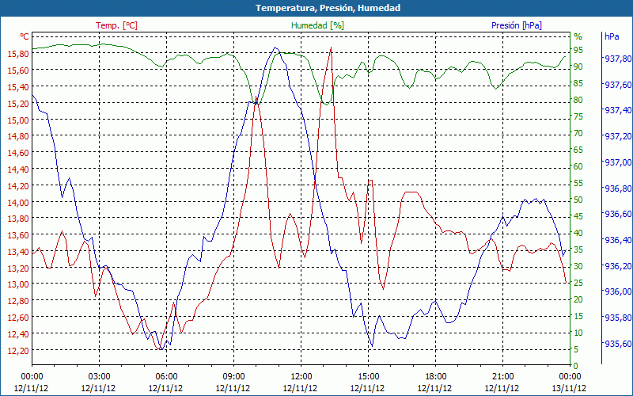
Task: Click pressure axis value '936,20'
Action: (617, 266)
